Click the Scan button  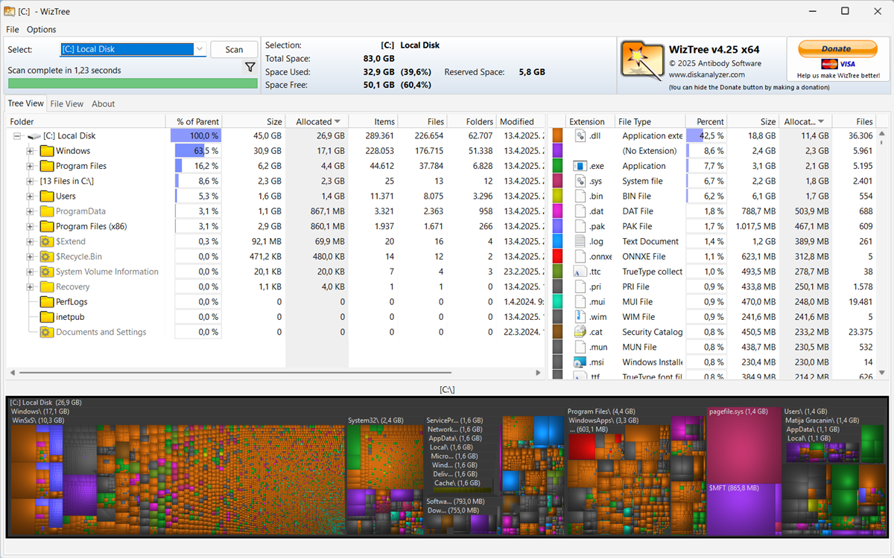[234, 49]
